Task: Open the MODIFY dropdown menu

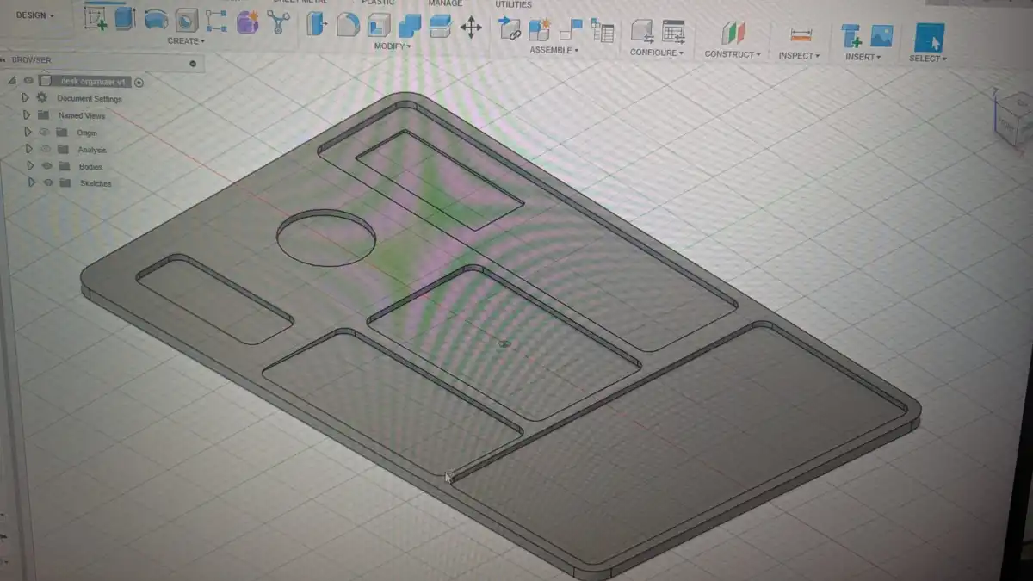Action: 393,46
